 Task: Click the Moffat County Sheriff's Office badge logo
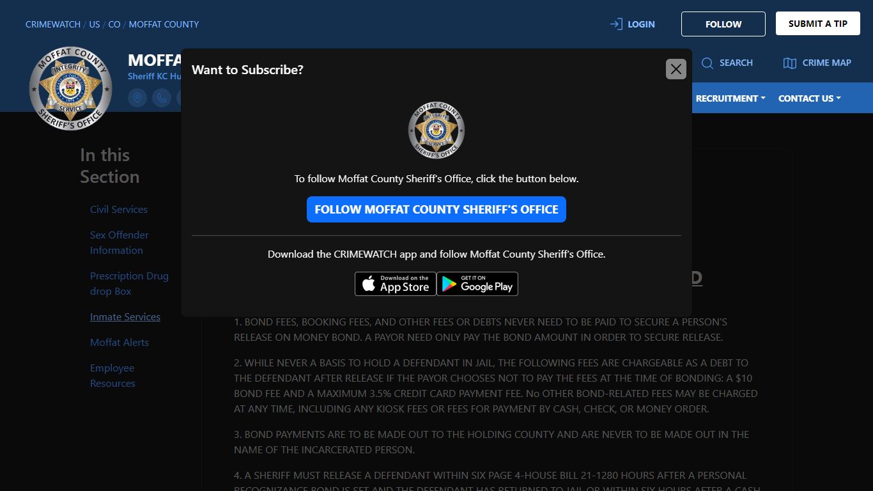pos(70,88)
